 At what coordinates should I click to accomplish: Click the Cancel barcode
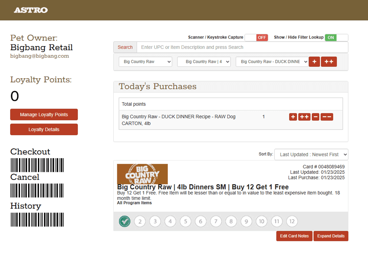click(37, 191)
